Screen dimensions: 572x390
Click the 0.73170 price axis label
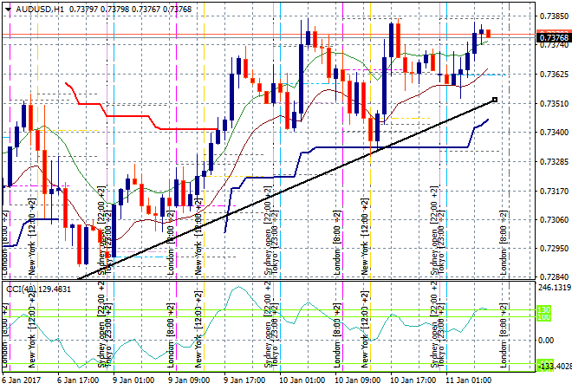(x=554, y=191)
